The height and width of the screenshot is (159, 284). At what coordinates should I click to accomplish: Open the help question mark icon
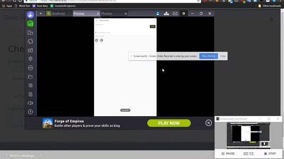tap(30, 112)
